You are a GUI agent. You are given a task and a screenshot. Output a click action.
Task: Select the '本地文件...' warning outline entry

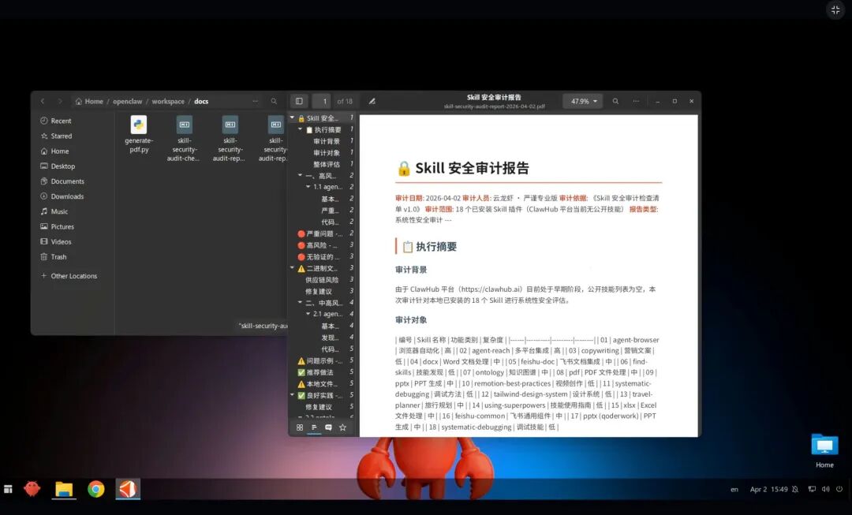(x=318, y=384)
